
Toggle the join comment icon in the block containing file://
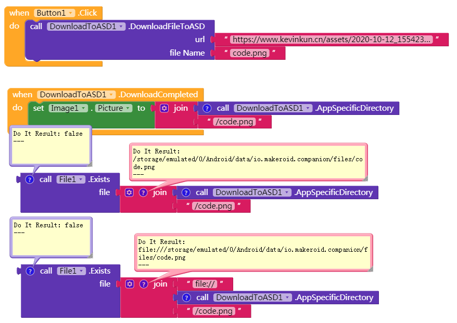(x=143, y=284)
